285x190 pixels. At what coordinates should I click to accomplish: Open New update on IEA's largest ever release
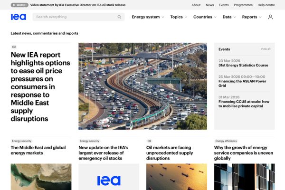pos(103,153)
